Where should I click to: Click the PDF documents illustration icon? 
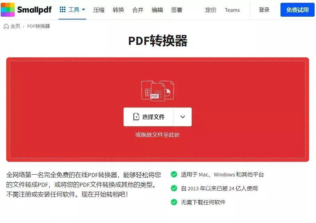(158, 91)
